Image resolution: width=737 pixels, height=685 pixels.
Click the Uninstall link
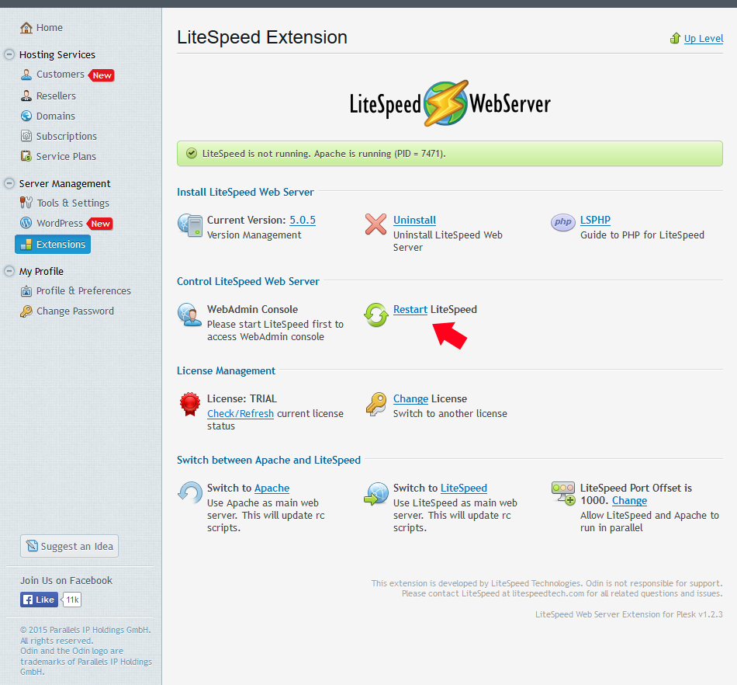[x=414, y=220]
